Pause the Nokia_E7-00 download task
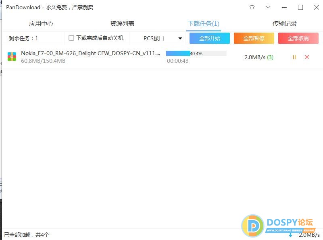The height and width of the screenshot is (240, 323). click(x=294, y=57)
